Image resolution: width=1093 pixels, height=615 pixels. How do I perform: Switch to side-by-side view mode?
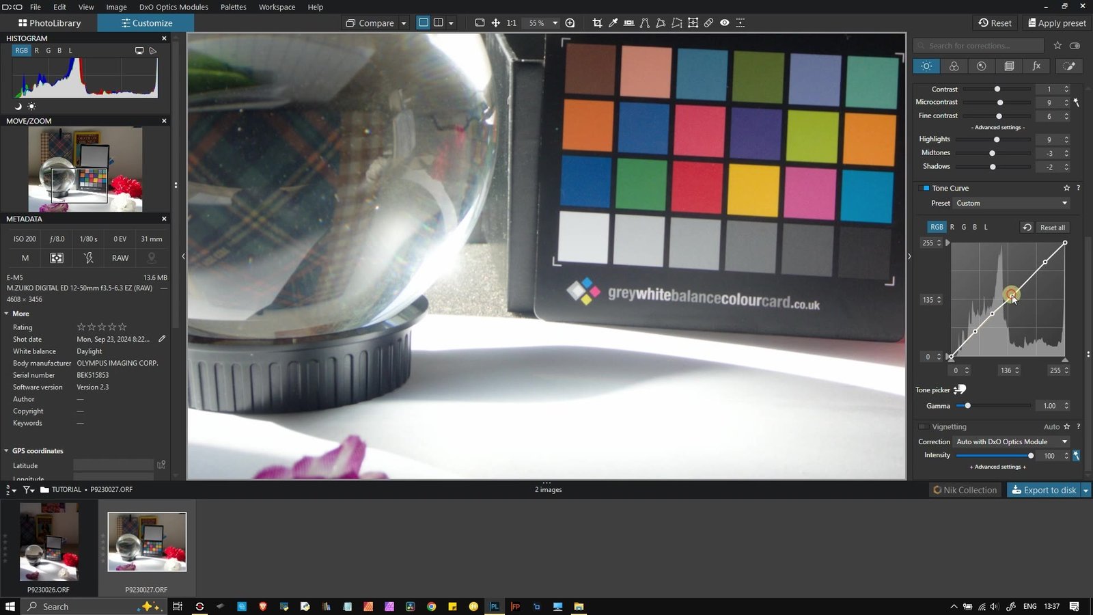[x=439, y=23]
